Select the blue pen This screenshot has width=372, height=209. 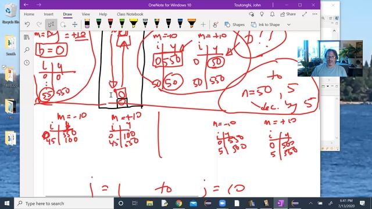(180, 24)
